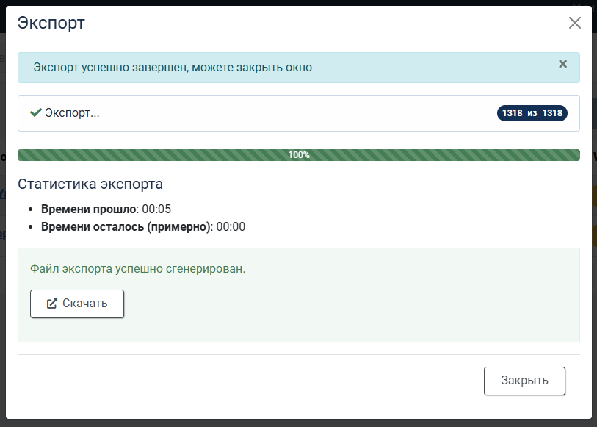The height and width of the screenshot is (427, 597).
Task: Click the lower partially hidden blue link at left
Action: (x=3, y=234)
